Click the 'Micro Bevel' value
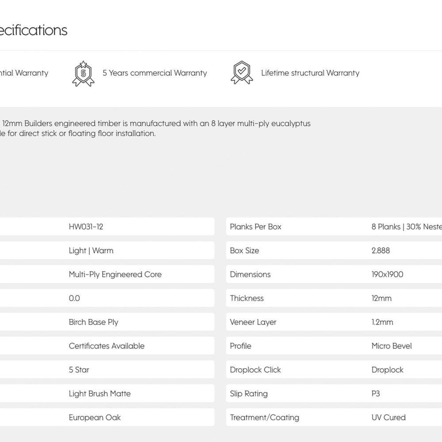This screenshot has width=442, height=442. tap(392, 346)
